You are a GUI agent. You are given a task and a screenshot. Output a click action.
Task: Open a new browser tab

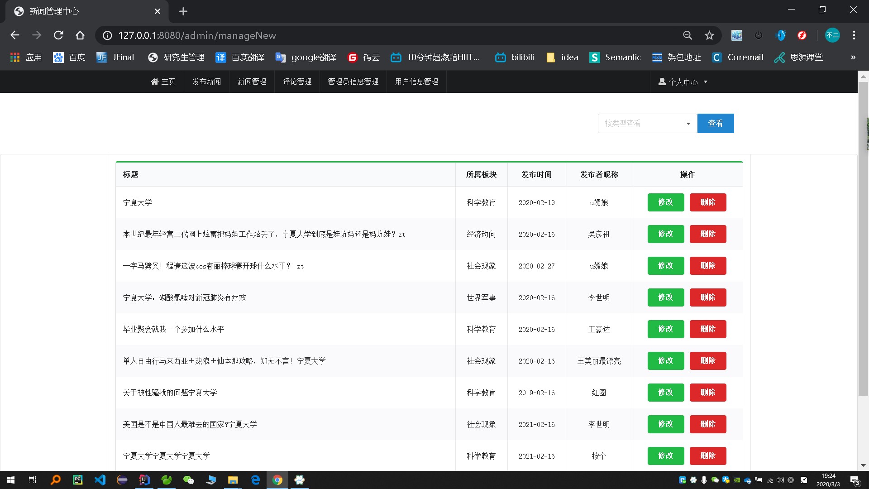pos(183,11)
